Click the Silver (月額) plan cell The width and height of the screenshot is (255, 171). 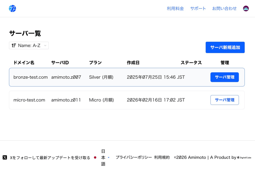coord(101,77)
